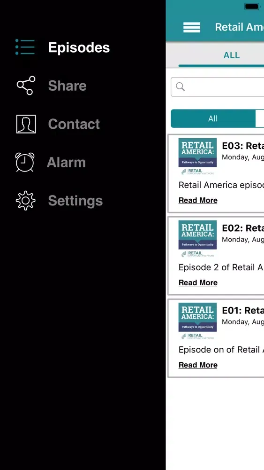Tap the battery status icon
This screenshot has width=264, height=470.
click(252, 6)
